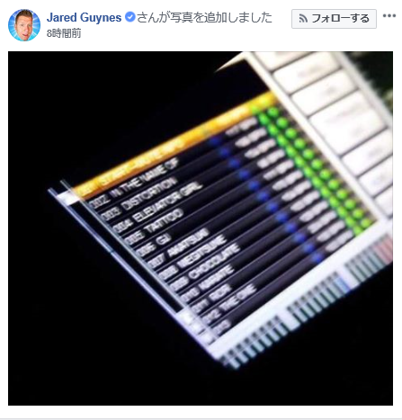Open the Jared Guynes profile name link
This screenshot has width=402, height=420.
[x=84, y=17]
